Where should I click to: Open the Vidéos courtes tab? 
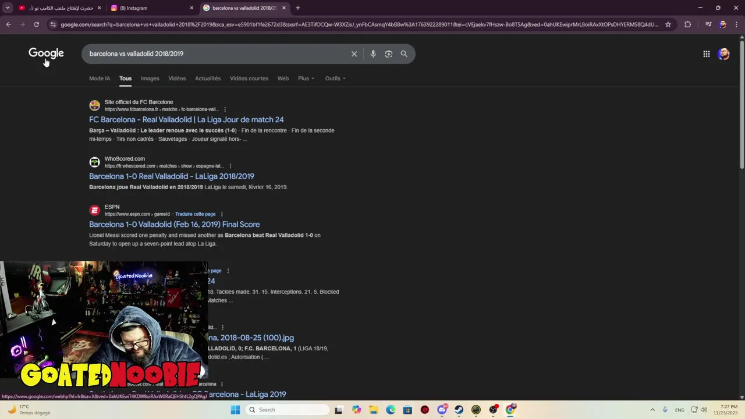[x=249, y=79]
